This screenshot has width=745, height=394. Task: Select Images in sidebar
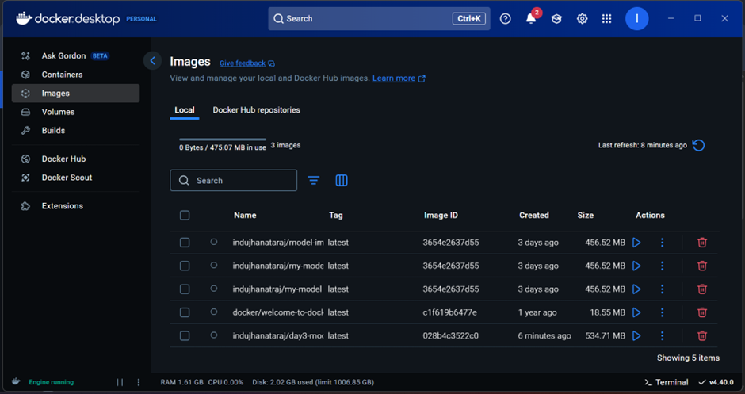75,94
